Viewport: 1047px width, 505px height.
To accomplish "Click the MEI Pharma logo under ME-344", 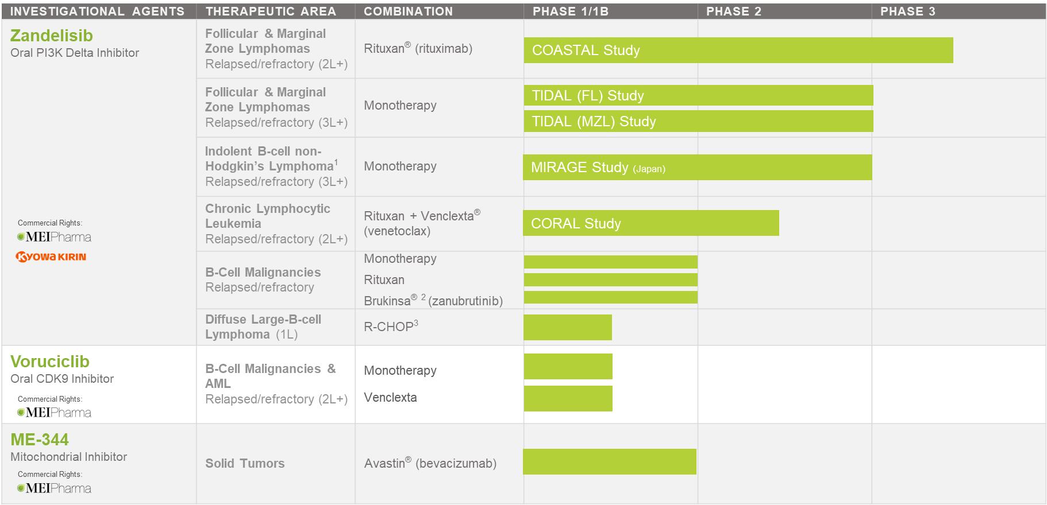I will point(54,488).
